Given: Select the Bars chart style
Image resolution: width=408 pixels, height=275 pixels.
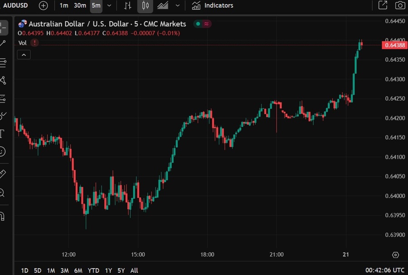Looking at the screenshot, I should tap(127, 5).
